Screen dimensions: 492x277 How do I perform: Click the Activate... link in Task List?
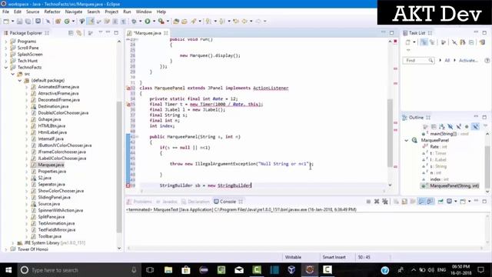coord(468,60)
